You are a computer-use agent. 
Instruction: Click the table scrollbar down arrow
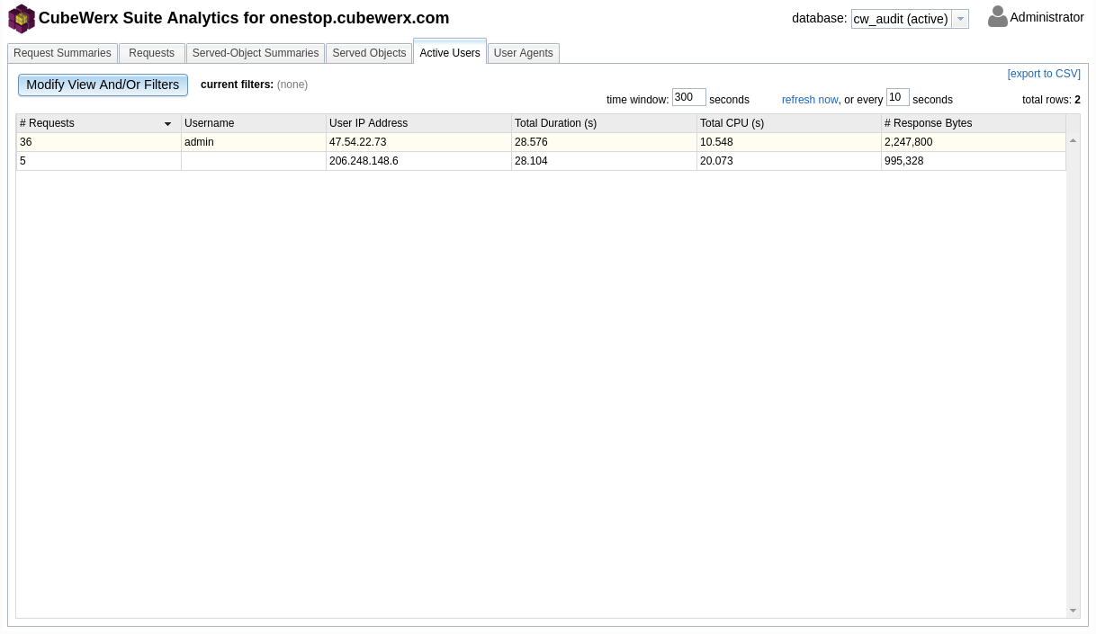[1073, 611]
